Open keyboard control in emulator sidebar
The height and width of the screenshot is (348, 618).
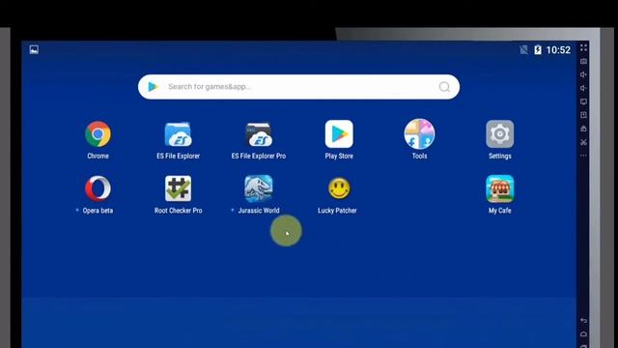click(x=583, y=61)
